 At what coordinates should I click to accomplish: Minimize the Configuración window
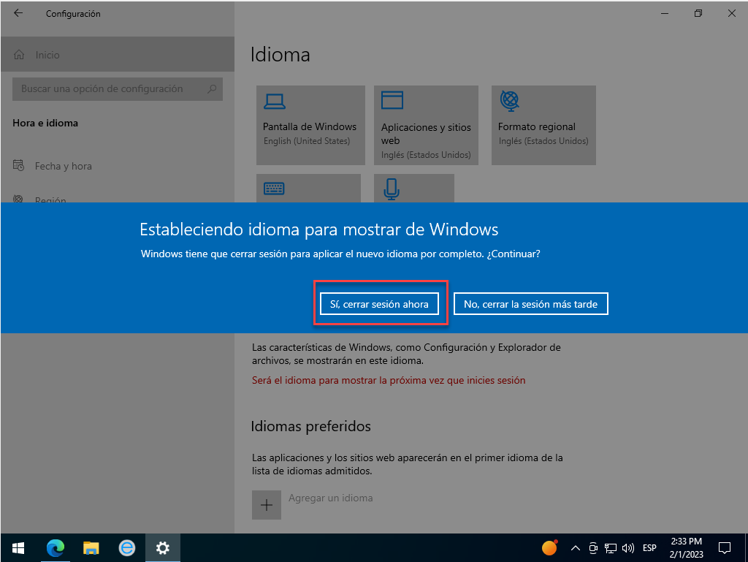coord(665,13)
